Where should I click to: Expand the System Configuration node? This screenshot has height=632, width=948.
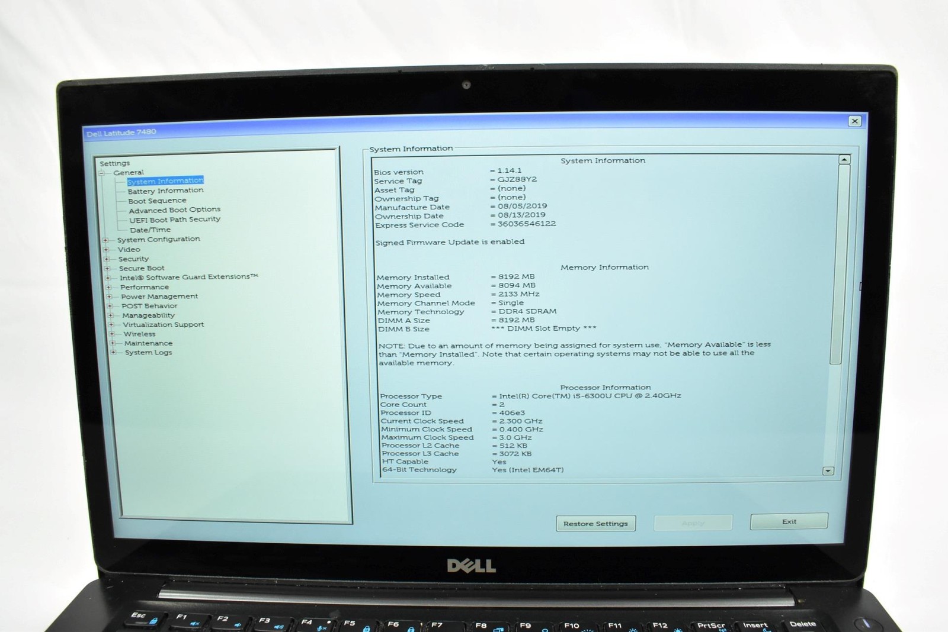pos(105,240)
